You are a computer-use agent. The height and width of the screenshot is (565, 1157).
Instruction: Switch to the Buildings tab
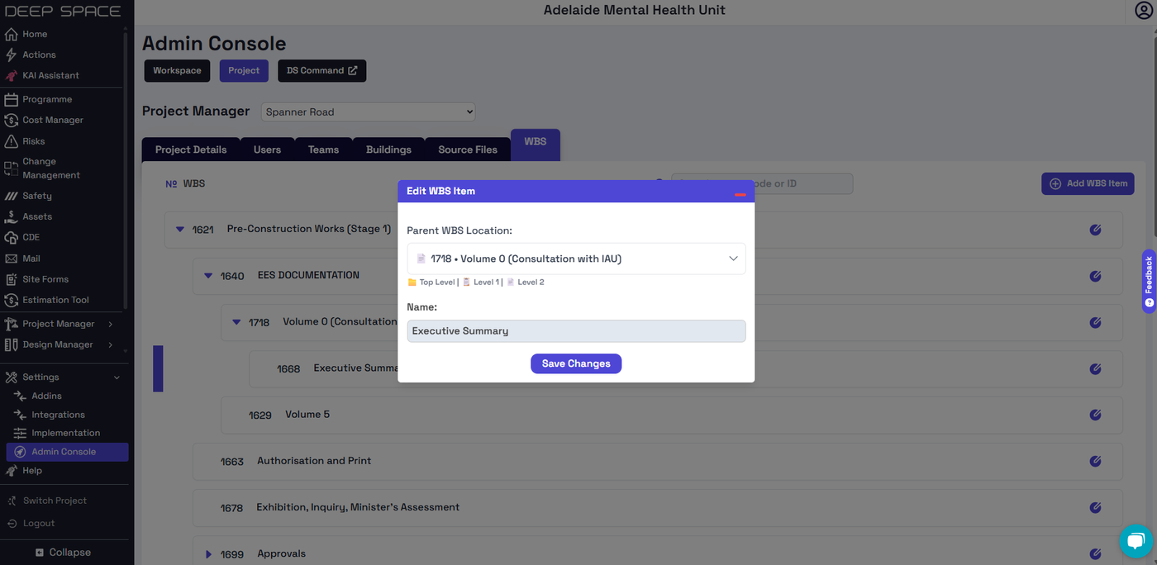pos(388,150)
